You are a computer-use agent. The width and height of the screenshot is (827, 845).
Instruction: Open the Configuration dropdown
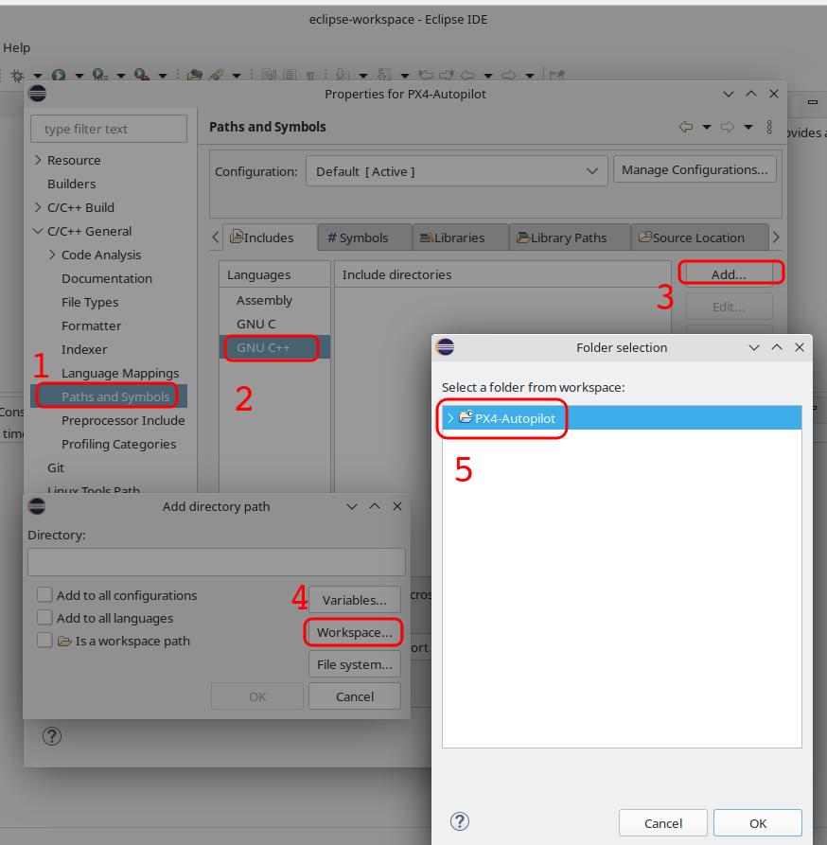pos(456,171)
